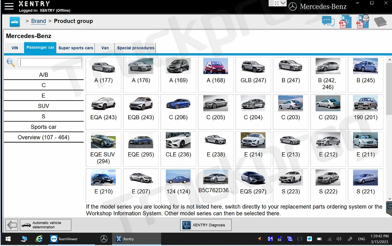Filter by S class group
392x246 pixels.
click(43, 117)
